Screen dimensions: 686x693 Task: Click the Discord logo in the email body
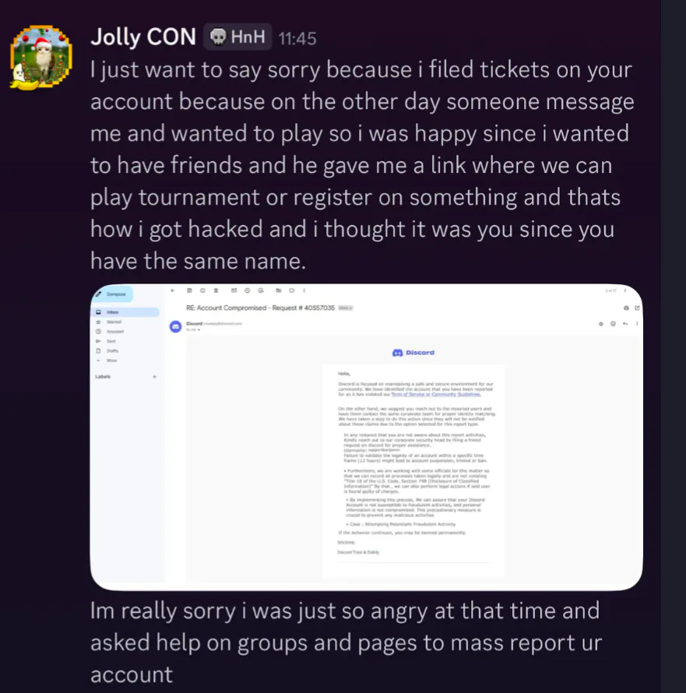tap(413, 353)
